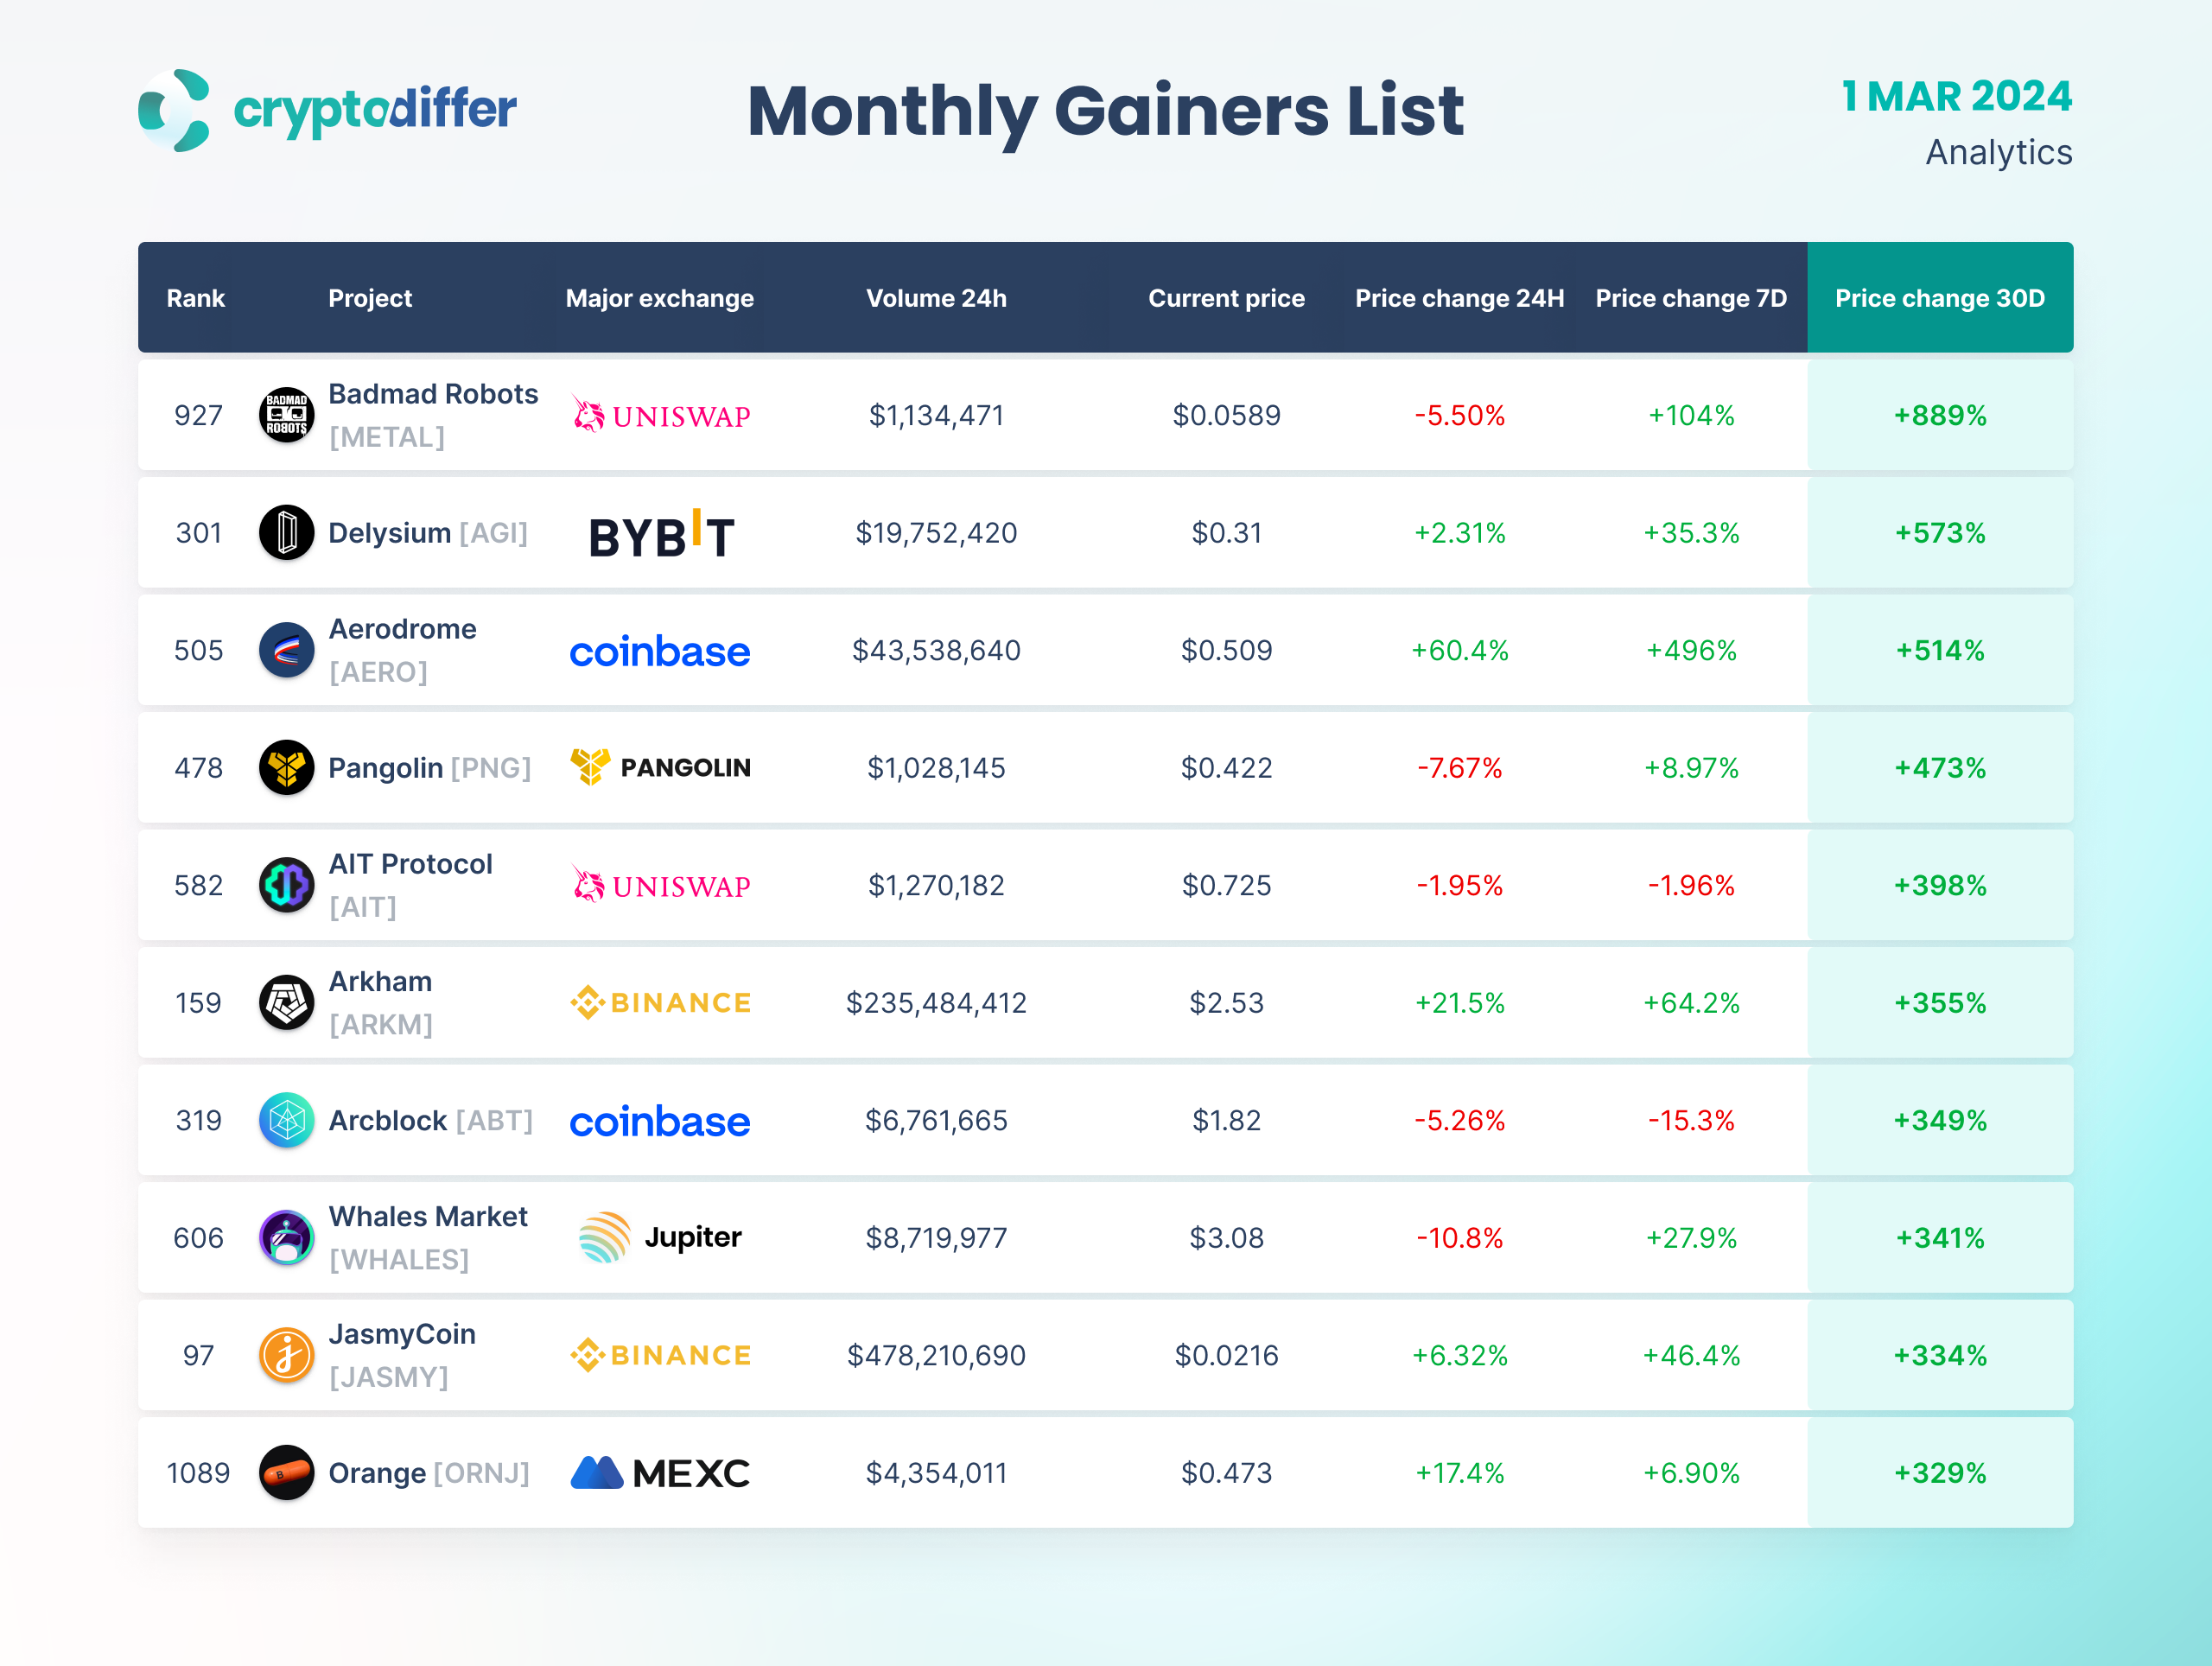Click the cryptodiffer logo
Image resolution: width=2212 pixels, height=1666 pixels.
point(327,110)
